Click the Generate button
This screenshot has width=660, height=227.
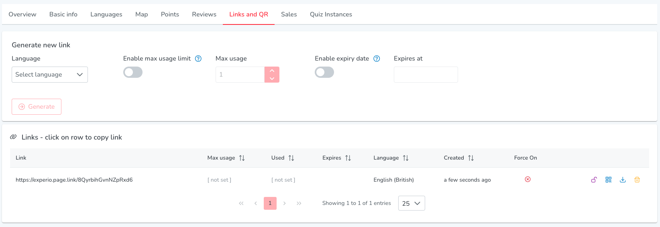point(37,107)
